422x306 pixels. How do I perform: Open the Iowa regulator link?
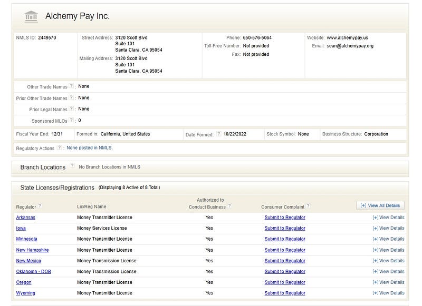pyautogui.click(x=21, y=228)
